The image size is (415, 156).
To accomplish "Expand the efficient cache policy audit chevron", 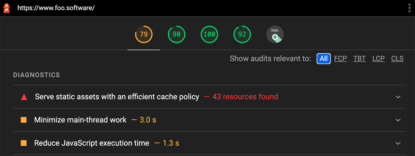I will tap(398, 97).
